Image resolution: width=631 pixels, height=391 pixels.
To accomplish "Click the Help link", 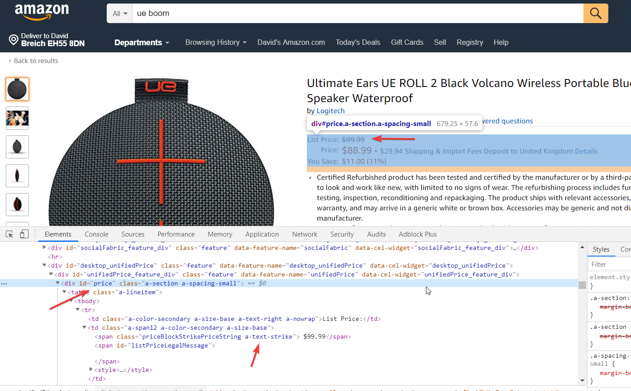I will [501, 43].
